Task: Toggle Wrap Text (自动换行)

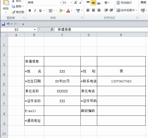Action: coord(124,3)
